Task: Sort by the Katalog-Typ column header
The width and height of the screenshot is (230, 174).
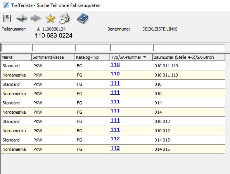Action: (92, 57)
